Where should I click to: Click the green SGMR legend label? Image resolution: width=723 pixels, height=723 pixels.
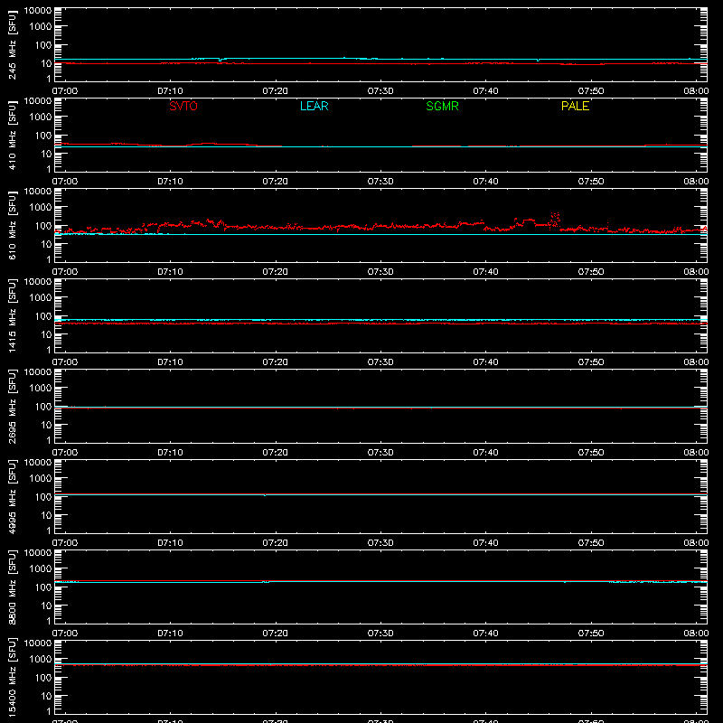442,106
